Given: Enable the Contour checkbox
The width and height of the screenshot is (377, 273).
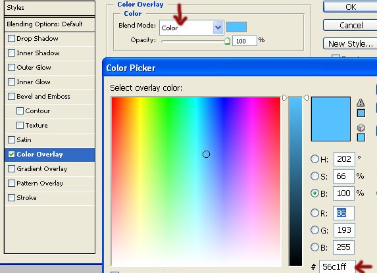Looking at the screenshot, I should (x=20, y=111).
